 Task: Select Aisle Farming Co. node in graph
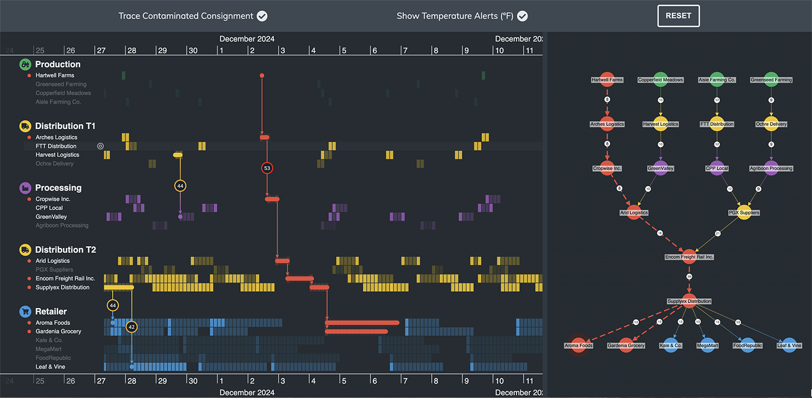717,80
